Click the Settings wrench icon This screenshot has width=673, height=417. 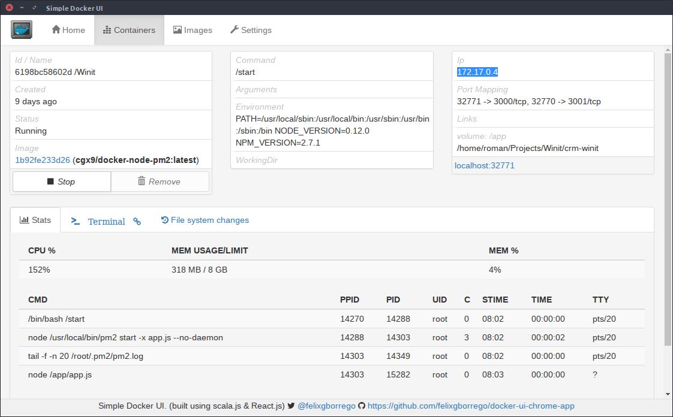[x=234, y=29]
